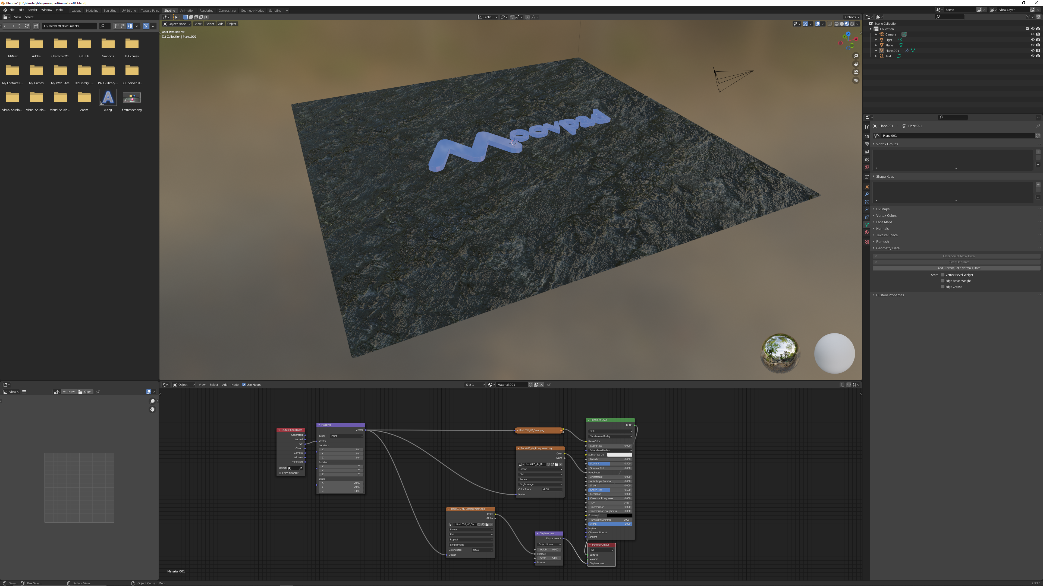Add vertex group with plus button
This screenshot has height=586, width=1043.
click(x=1038, y=152)
